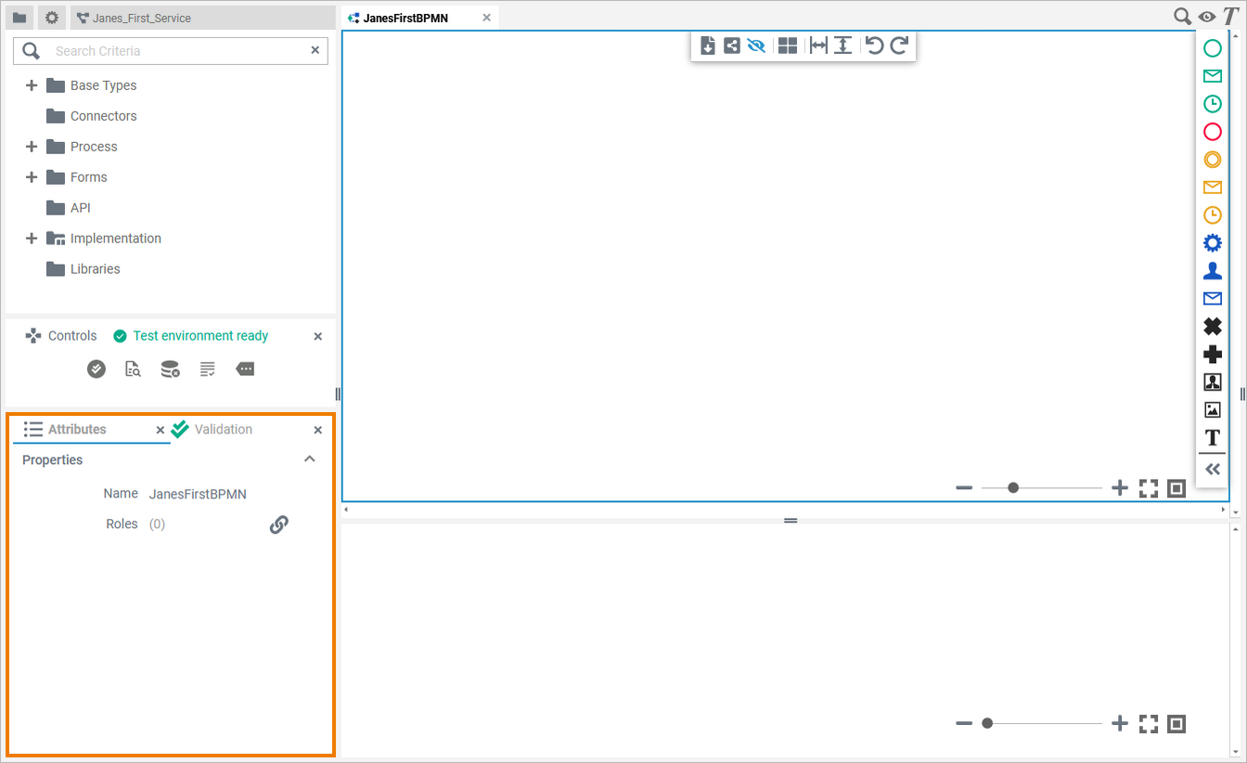This screenshot has width=1247, height=763.
Task: Select the user task element in the palette
Action: tap(1212, 270)
